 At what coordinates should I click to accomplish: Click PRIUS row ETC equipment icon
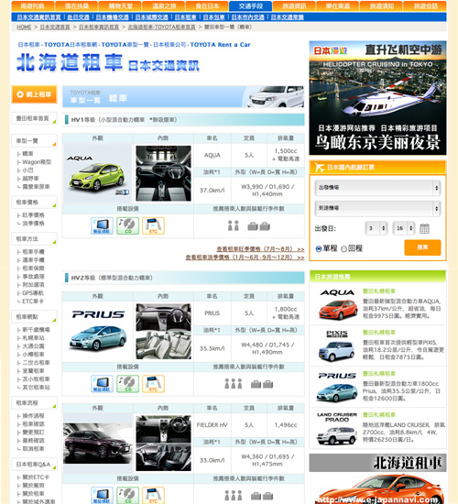point(153,384)
